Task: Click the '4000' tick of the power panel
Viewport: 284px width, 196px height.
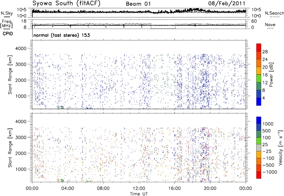Action: [x=21, y=48]
